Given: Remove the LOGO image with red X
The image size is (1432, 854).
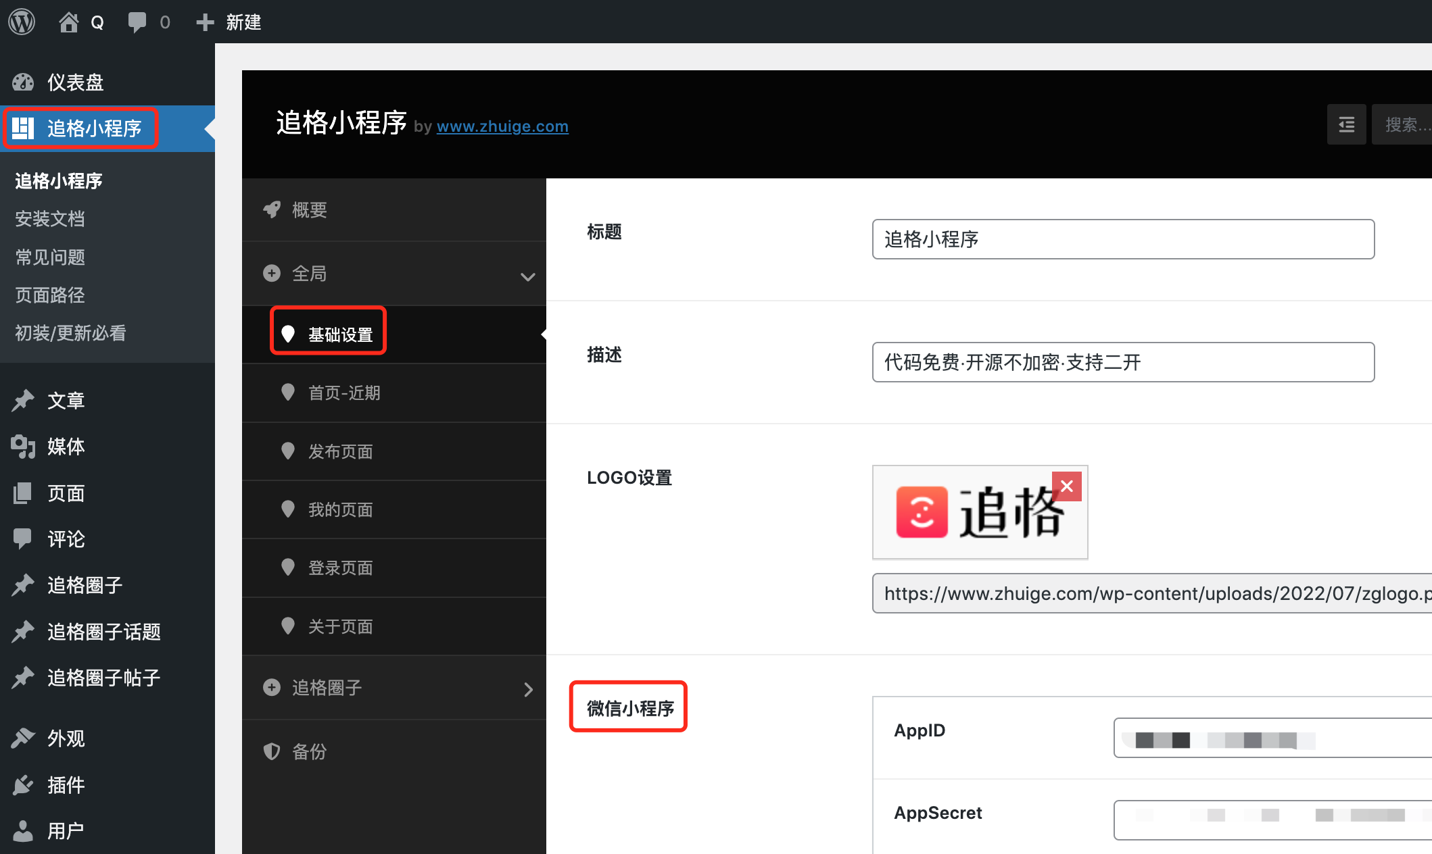Looking at the screenshot, I should click(x=1067, y=486).
